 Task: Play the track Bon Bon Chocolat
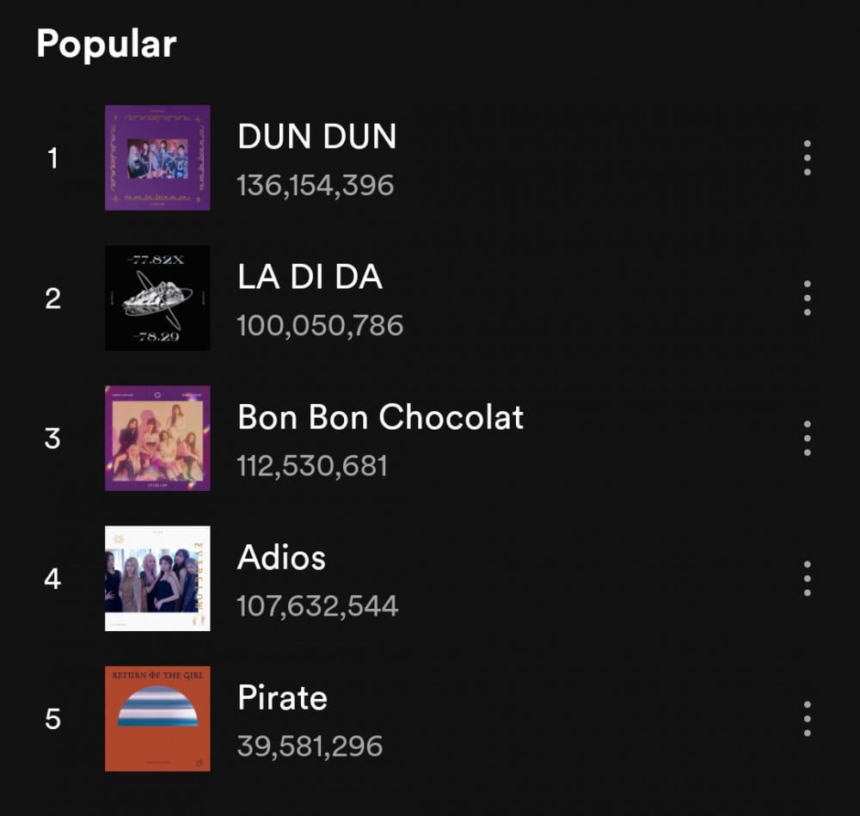point(381,417)
